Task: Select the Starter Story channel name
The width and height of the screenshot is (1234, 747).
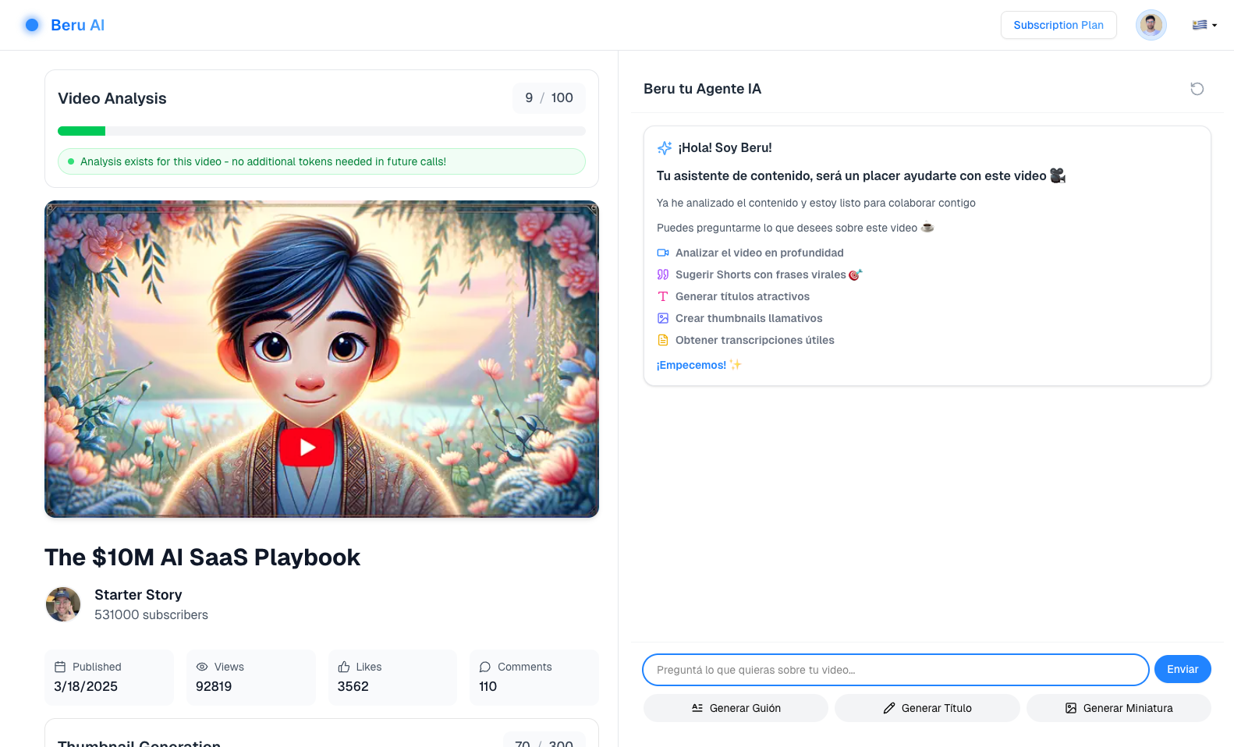Action: pyautogui.click(x=138, y=594)
